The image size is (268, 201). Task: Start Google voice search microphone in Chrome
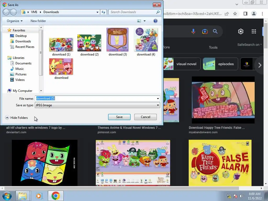tap(193, 31)
